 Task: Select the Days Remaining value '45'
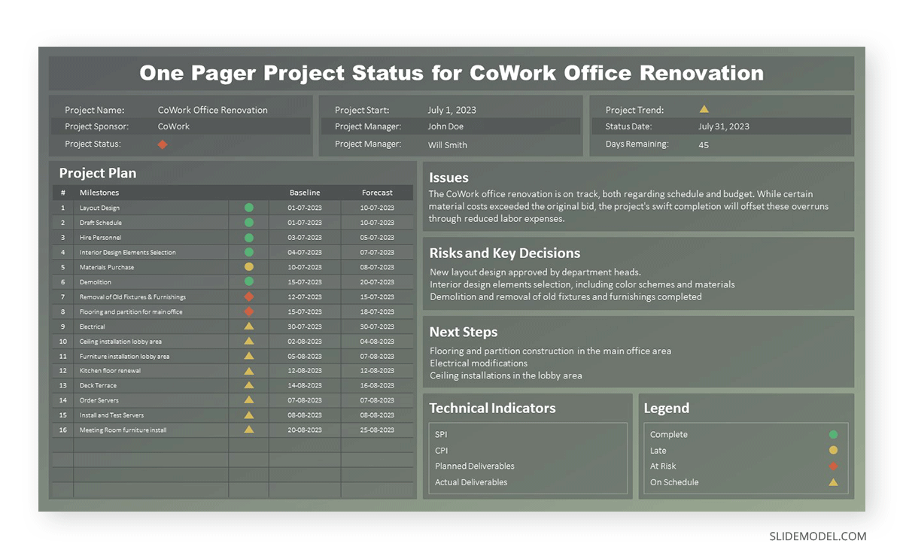click(704, 145)
